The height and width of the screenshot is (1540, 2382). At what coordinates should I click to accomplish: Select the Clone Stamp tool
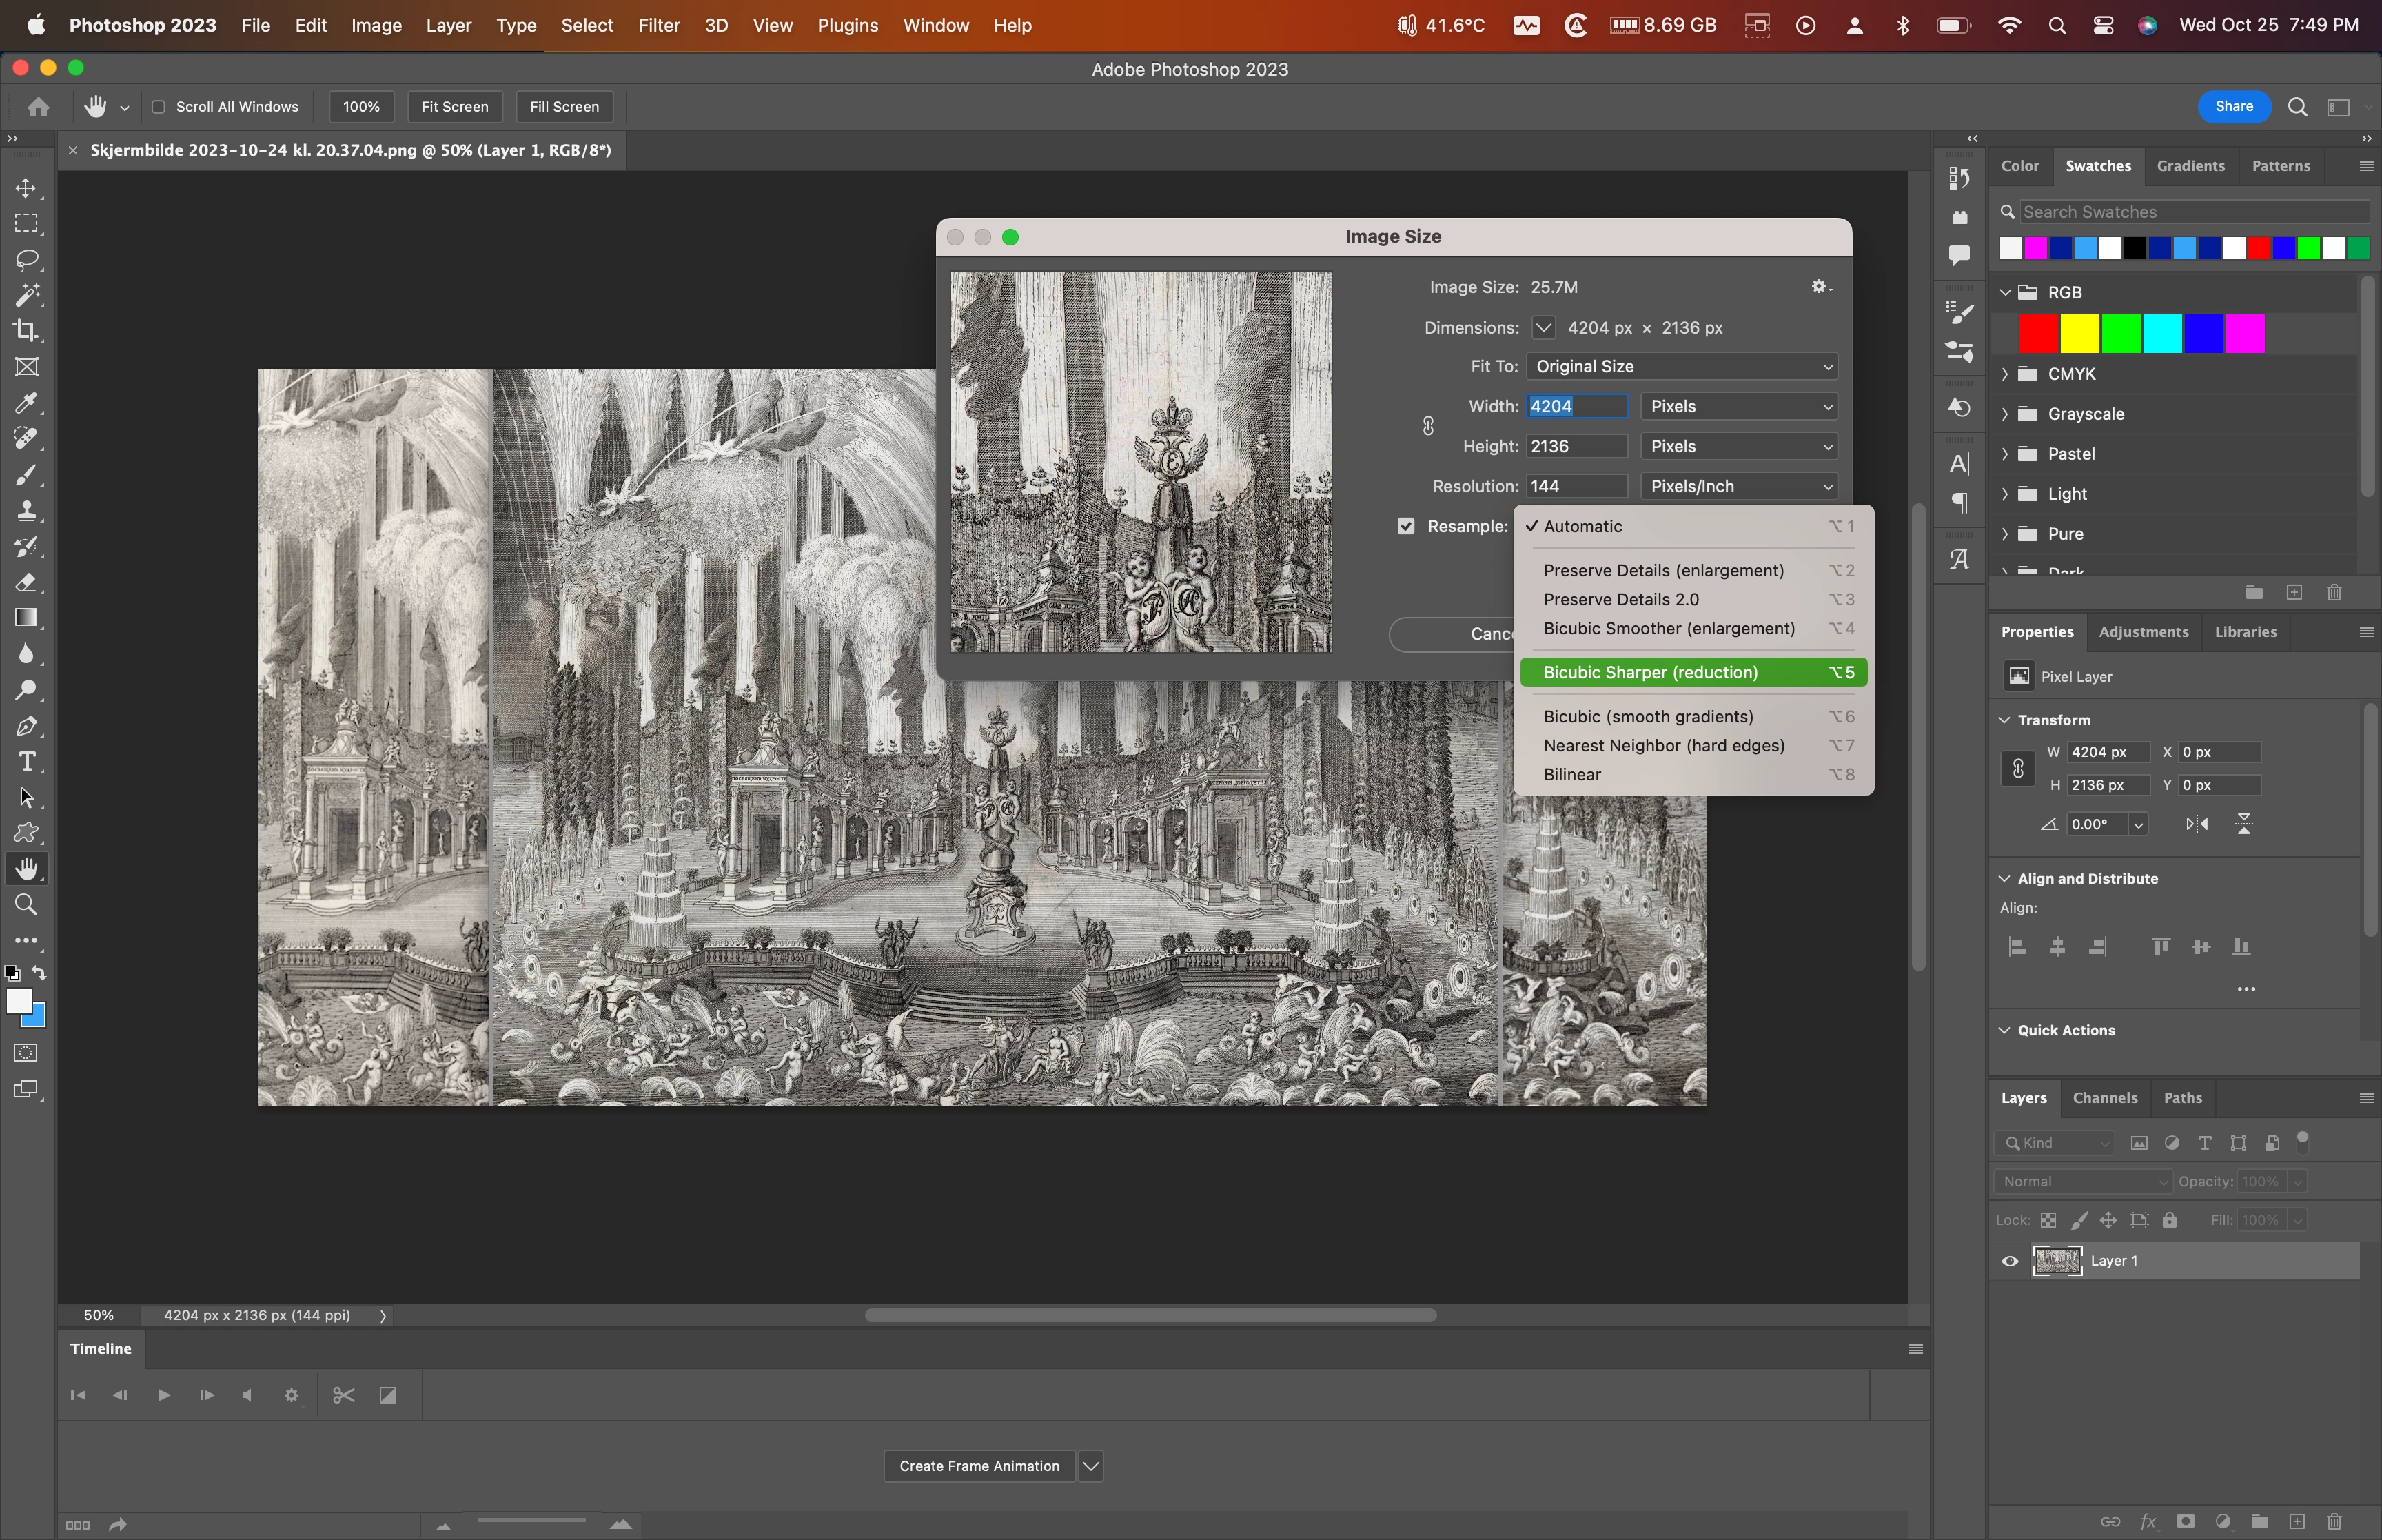pyautogui.click(x=27, y=511)
